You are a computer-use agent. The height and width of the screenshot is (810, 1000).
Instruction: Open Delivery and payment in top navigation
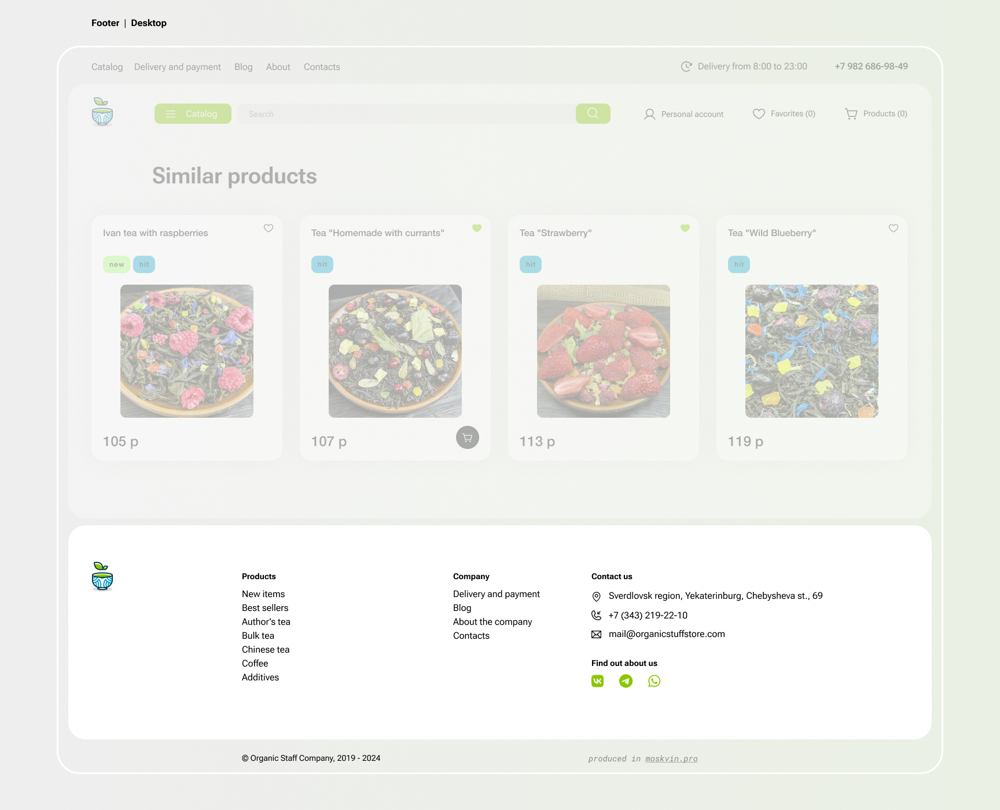pyautogui.click(x=178, y=67)
